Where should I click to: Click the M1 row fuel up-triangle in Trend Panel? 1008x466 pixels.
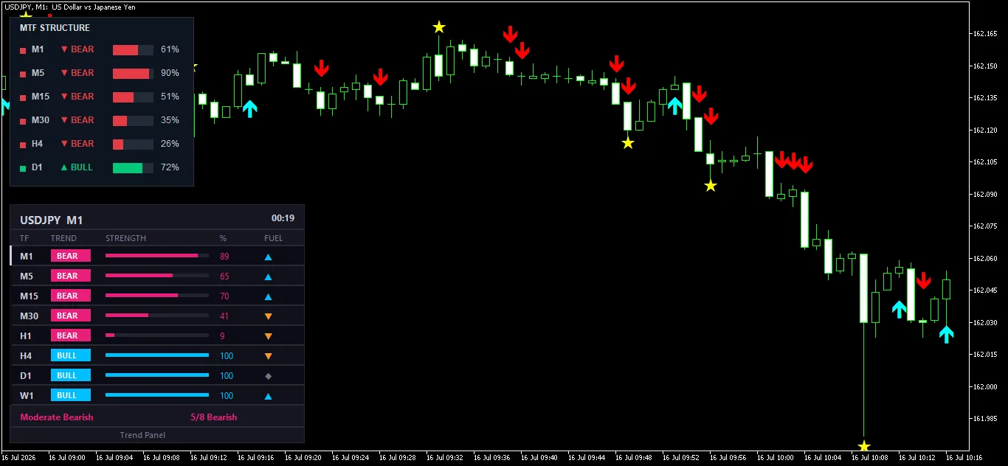[269, 257]
